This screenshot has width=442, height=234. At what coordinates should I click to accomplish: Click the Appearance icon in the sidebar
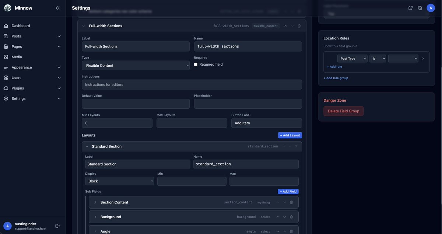[x=6, y=67]
